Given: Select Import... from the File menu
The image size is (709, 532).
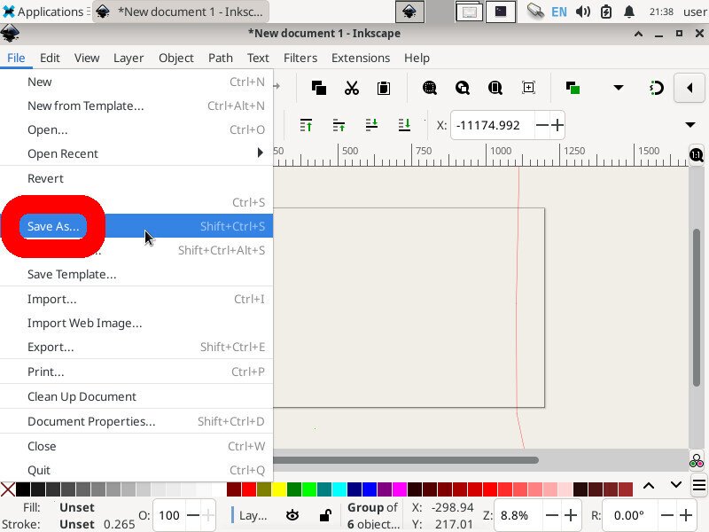Looking at the screenshot, I should (x=136, y=299).
